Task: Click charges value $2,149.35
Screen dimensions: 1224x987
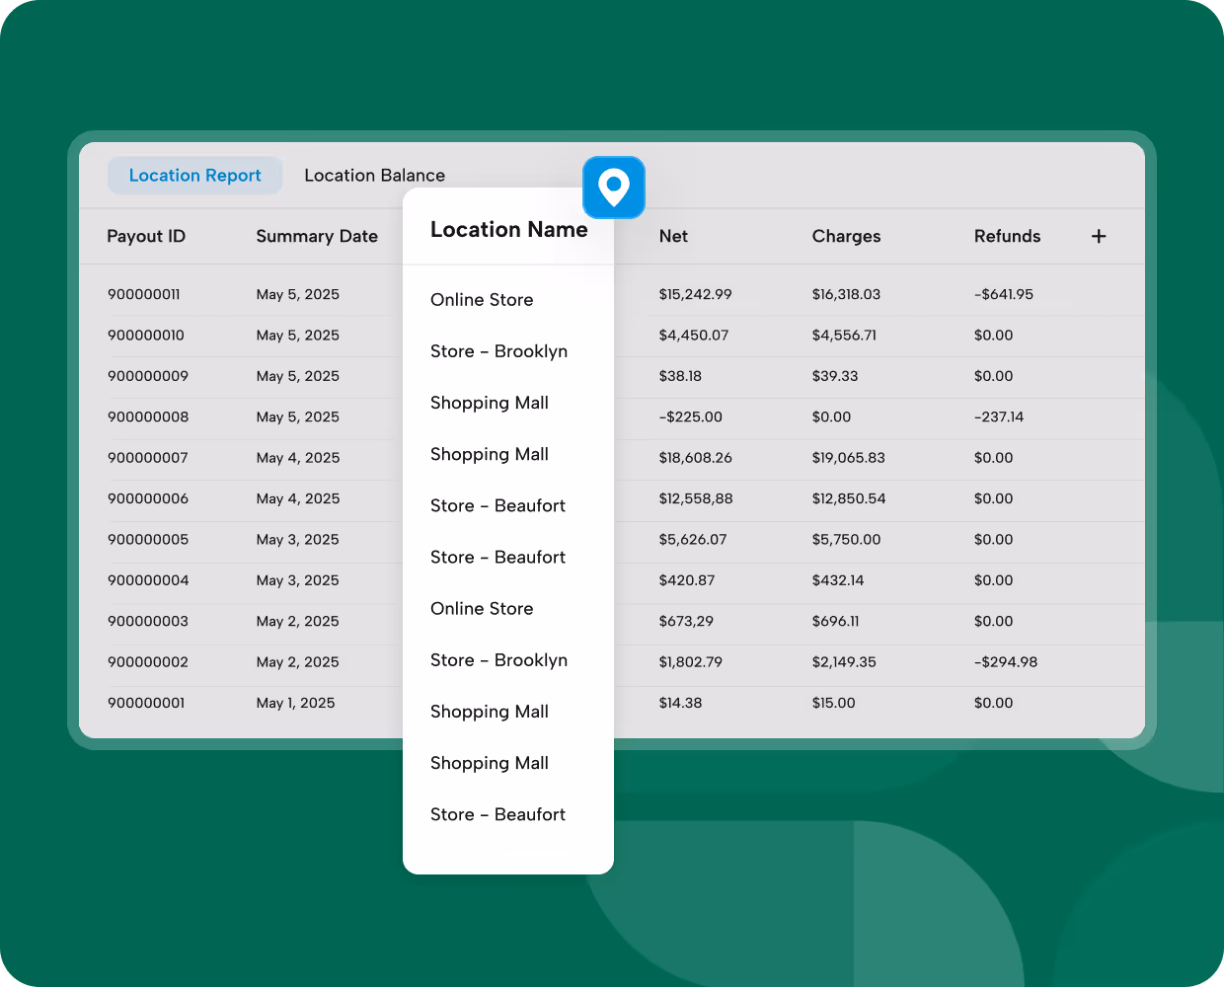Action: 844,662
